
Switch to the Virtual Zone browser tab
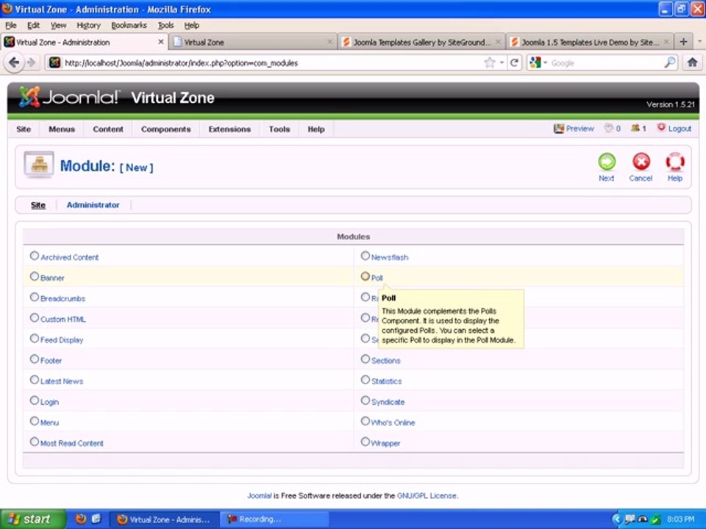click(253, 42)
